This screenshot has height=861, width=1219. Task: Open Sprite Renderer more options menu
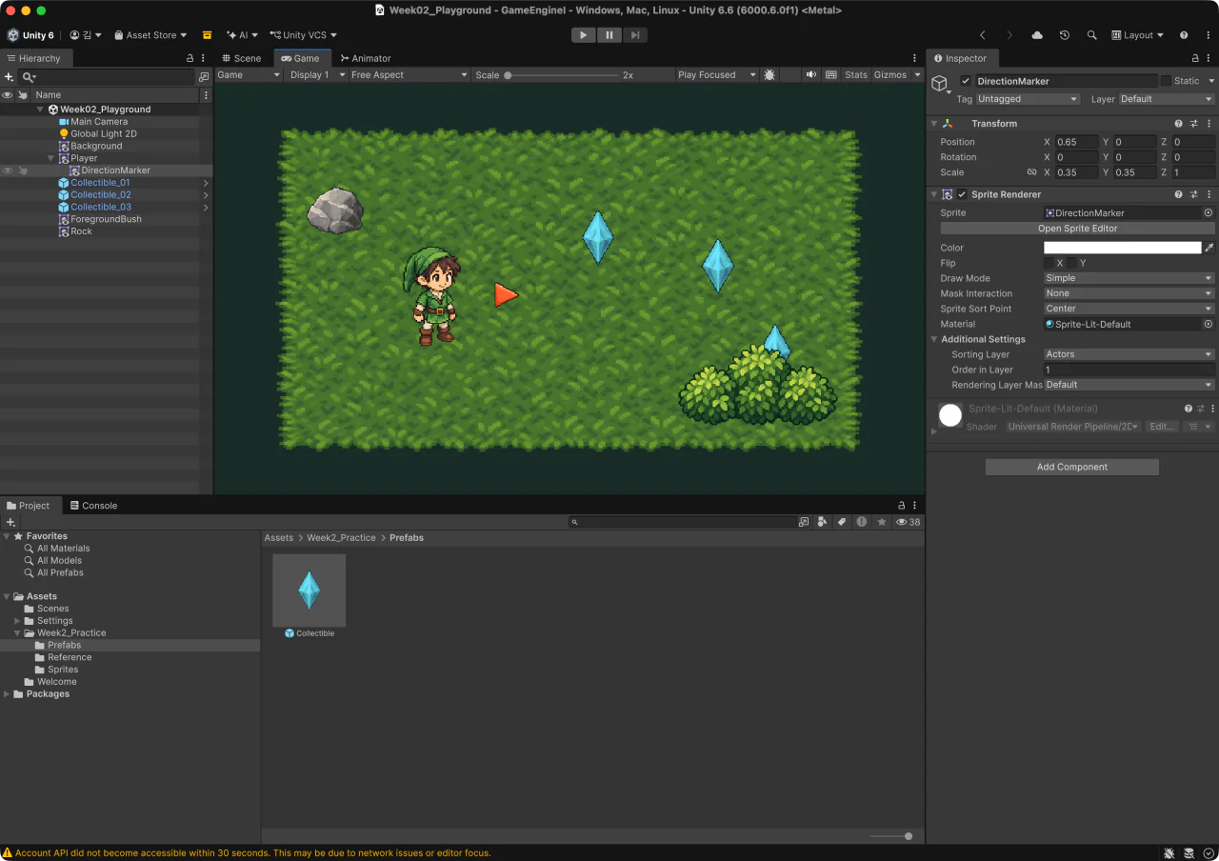1209,194
